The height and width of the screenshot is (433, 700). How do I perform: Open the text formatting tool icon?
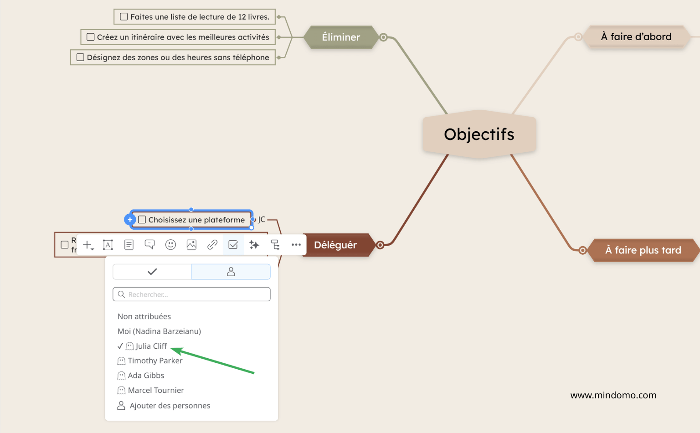click(108, 245)
